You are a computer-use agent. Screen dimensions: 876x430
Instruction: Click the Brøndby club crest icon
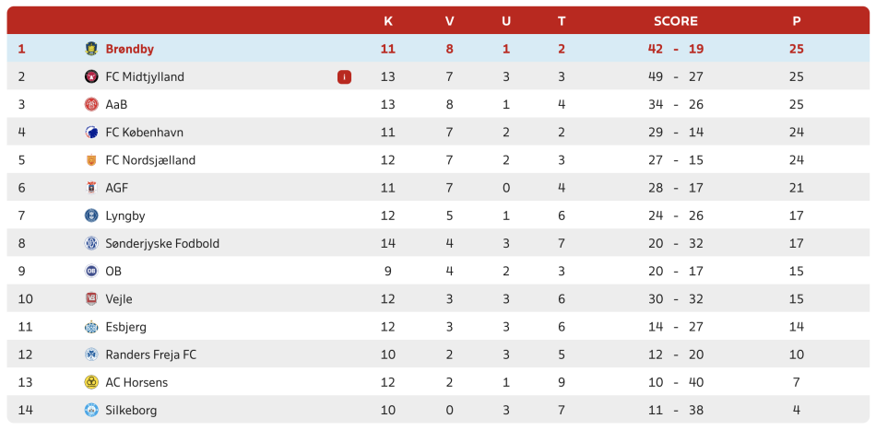pos(91,49)
